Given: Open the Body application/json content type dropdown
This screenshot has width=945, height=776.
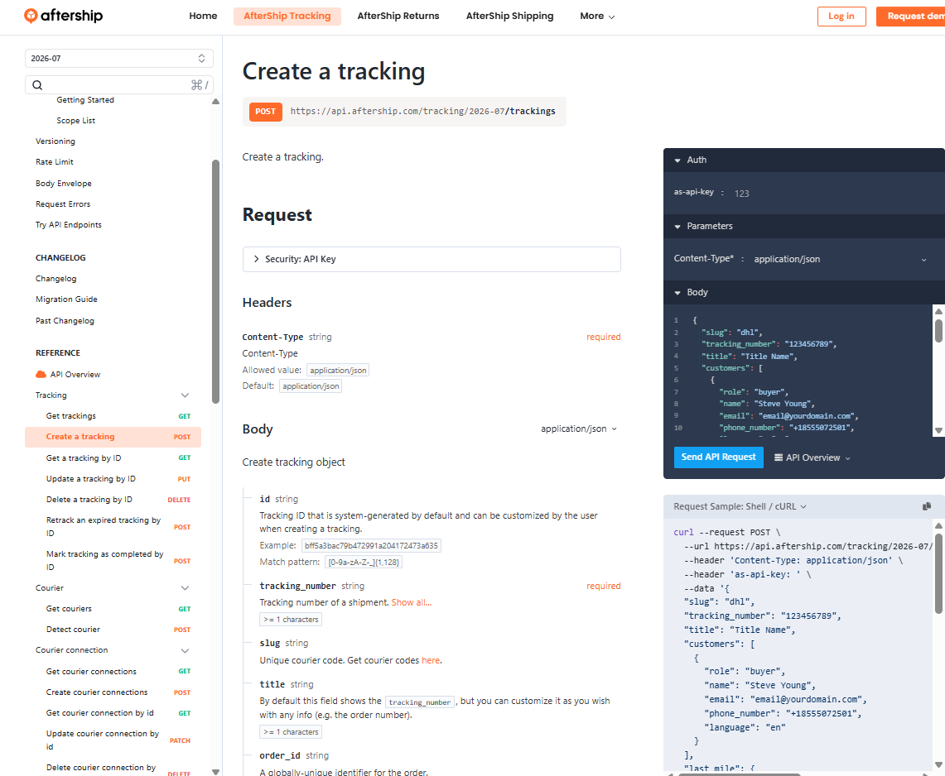Looking at the screenshot, I should [x=579, y=429].
